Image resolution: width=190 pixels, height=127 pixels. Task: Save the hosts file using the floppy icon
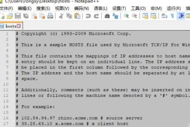tap(18, 16)
